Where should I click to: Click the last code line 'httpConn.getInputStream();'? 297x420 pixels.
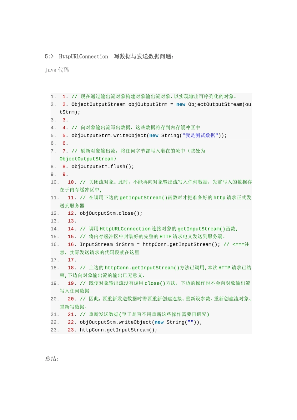pyautogui.click(x=118, y=330)
